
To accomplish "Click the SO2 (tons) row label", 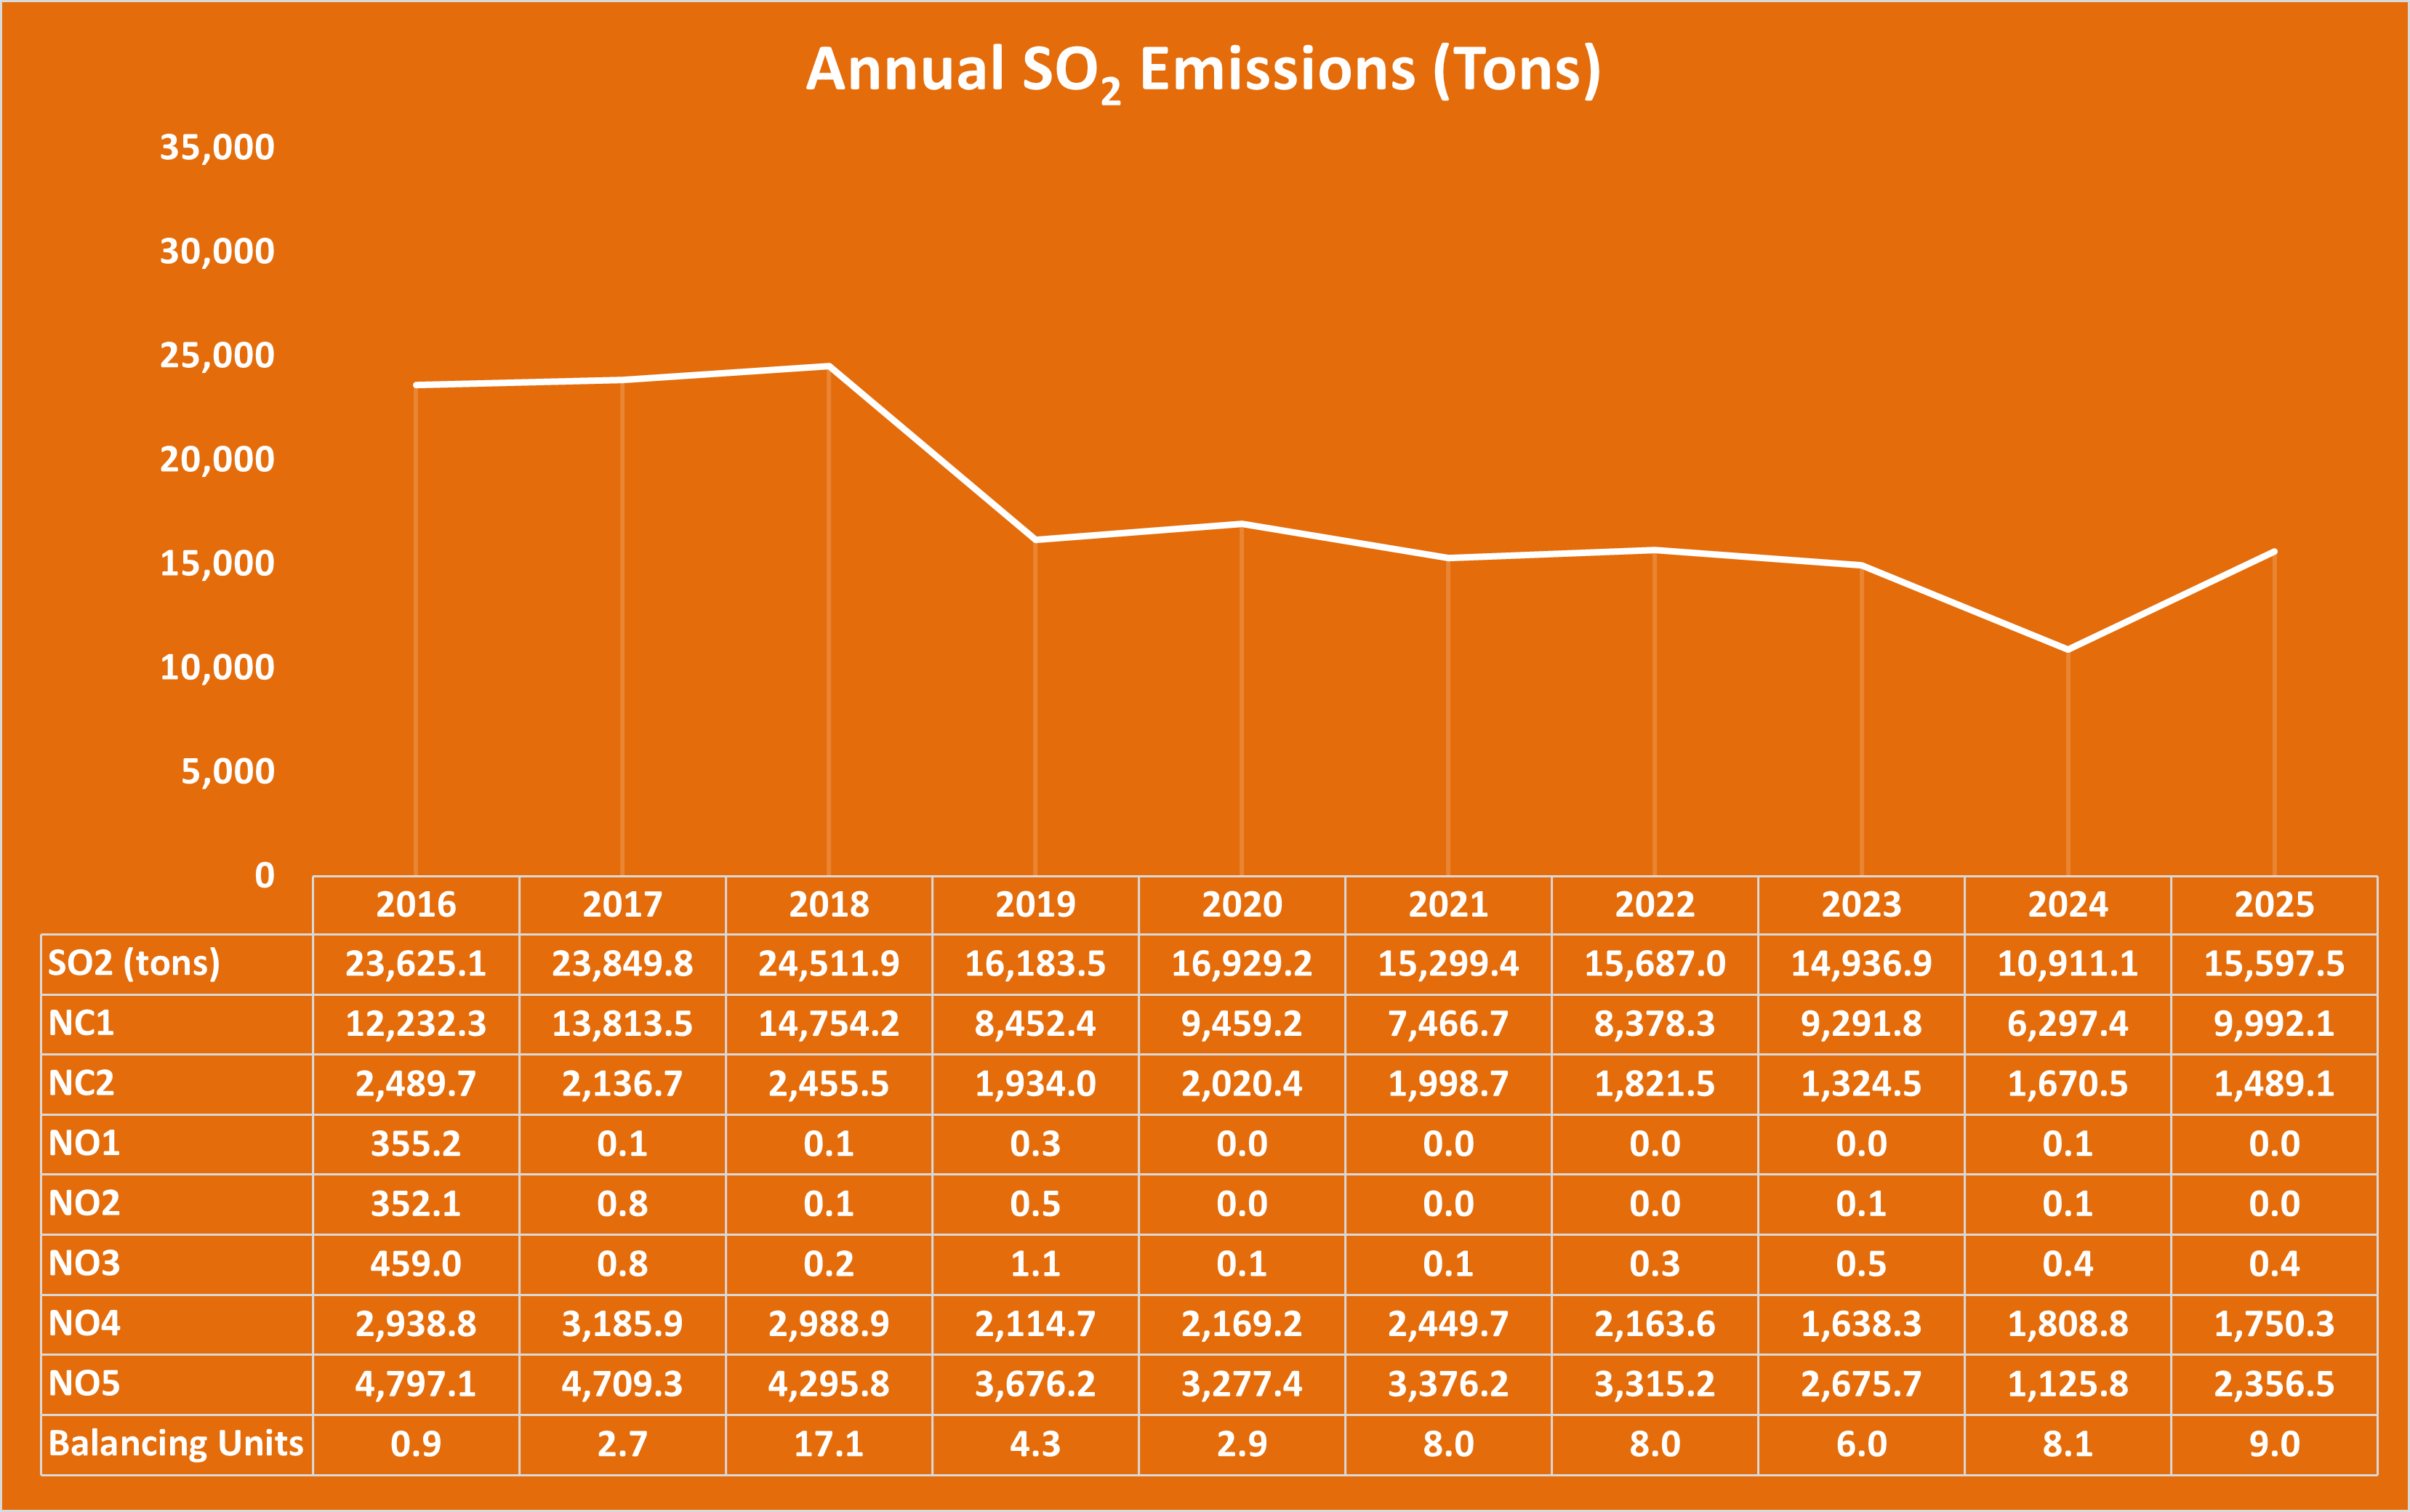I will (x=134, y=963).
